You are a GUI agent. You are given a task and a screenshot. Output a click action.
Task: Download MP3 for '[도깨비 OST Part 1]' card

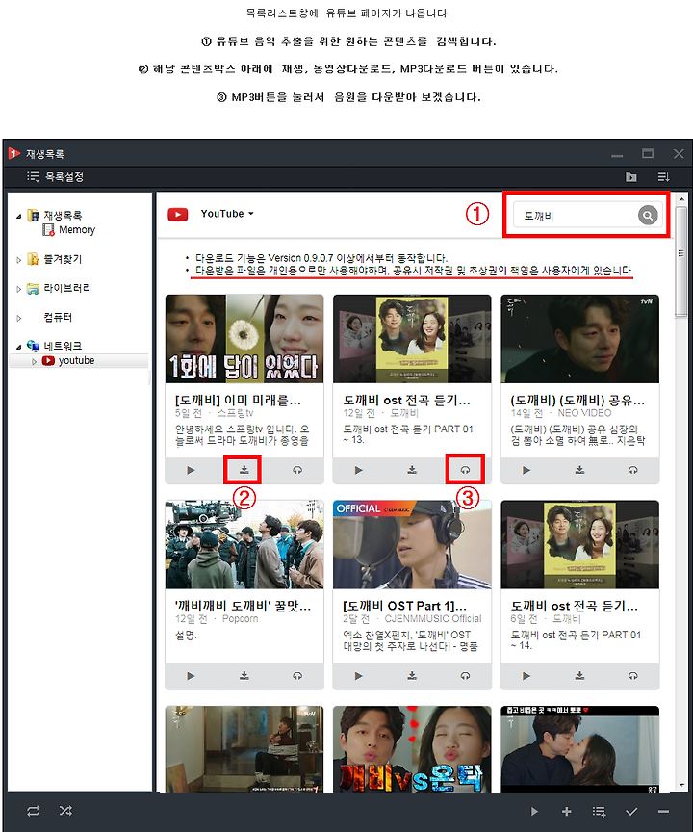(465, 676)
